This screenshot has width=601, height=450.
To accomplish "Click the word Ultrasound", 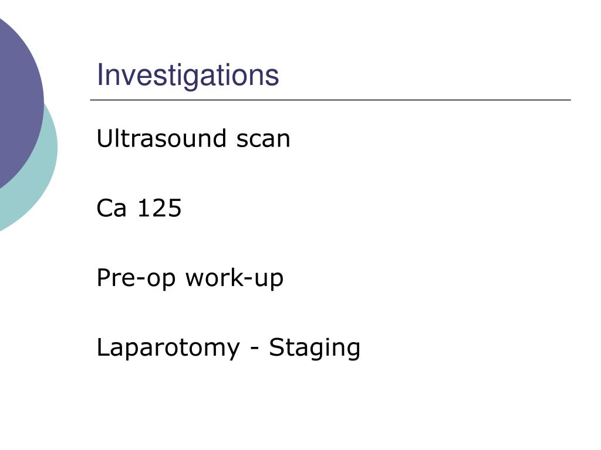I will [x=161, y=138].
